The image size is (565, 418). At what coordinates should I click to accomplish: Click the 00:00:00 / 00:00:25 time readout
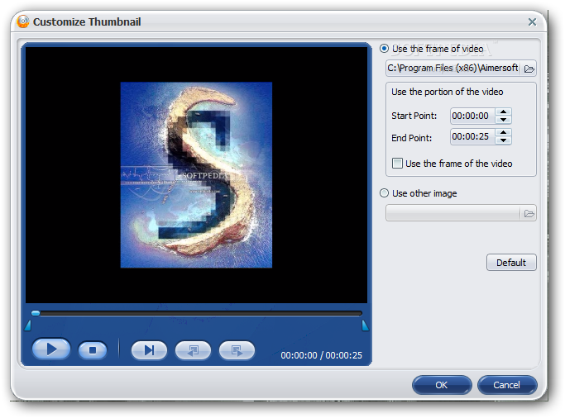pos(322,355)
